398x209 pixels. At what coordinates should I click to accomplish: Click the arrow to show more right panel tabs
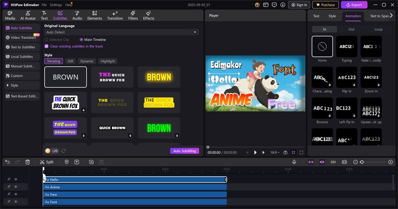pyautogui.click(x=391, y=16)
